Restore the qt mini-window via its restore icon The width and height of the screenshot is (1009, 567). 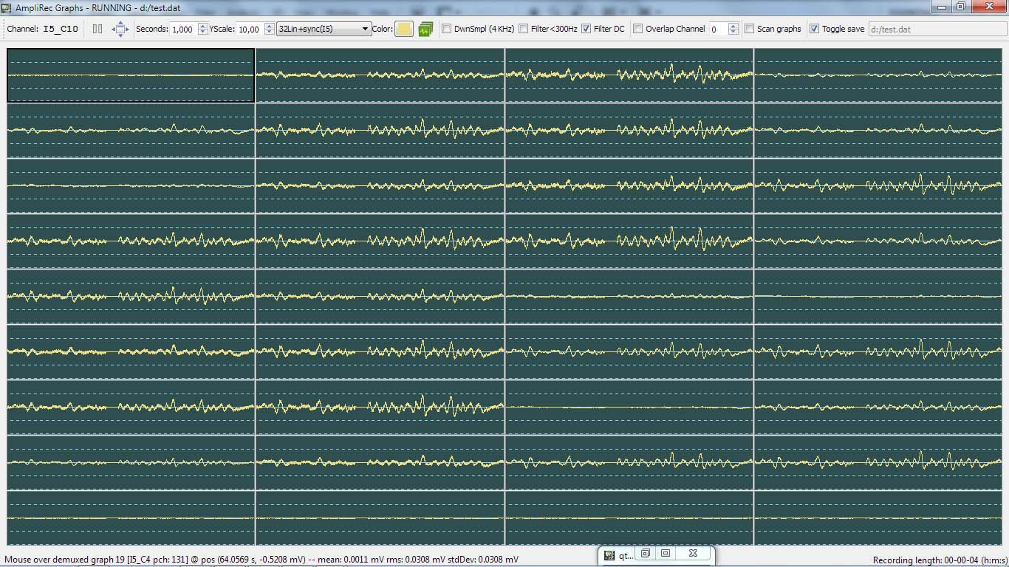click(645, 553)
